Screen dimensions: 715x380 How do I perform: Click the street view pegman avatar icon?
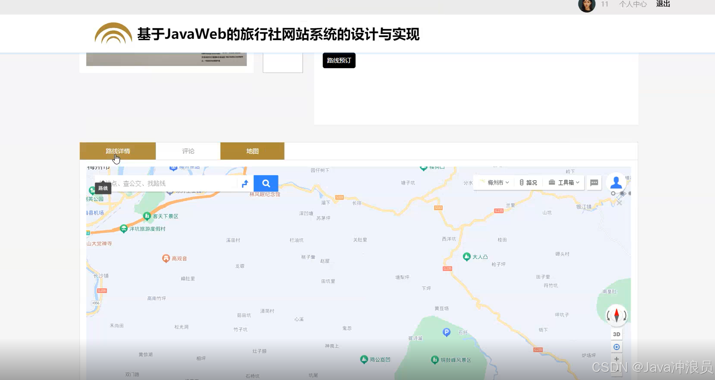(x=616, y=182)
